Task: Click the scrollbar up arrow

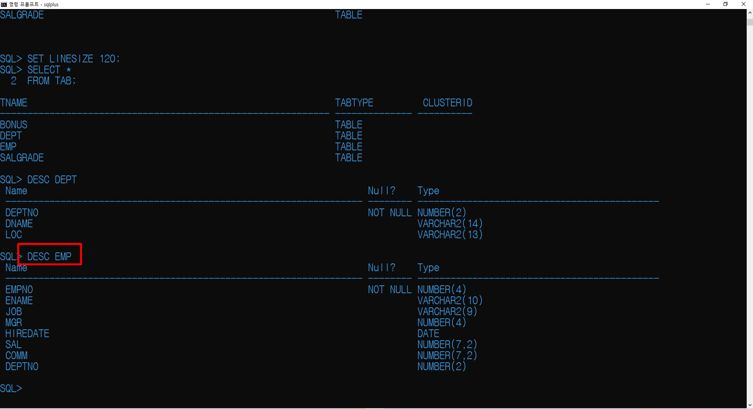Action: coord(750,12)
